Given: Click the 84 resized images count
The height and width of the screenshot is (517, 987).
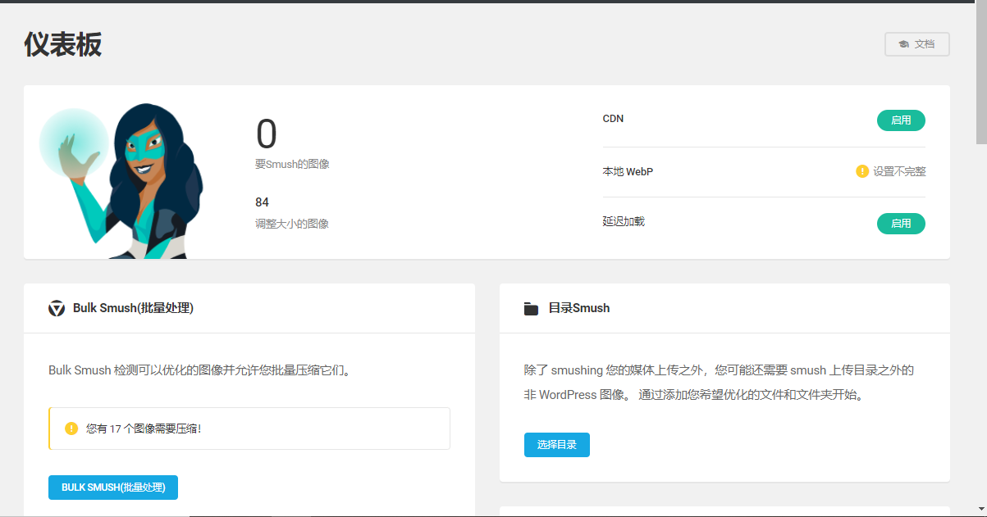Looking at the screenshot, I should (263, 202).
